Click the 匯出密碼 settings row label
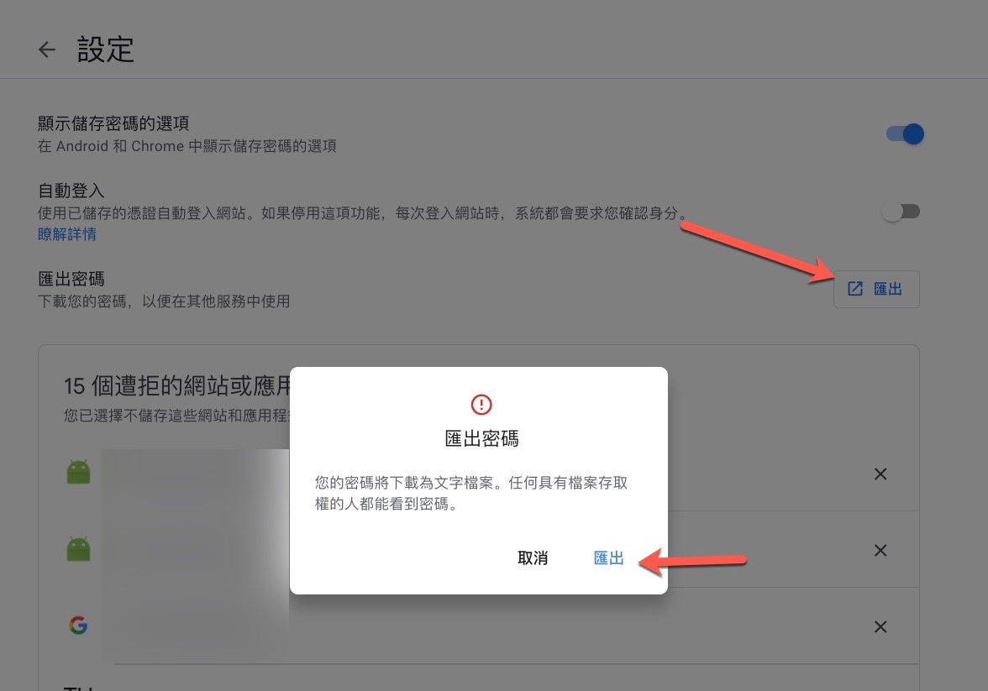Image resolution: width=988 pixels, height=691 pixels. (x=71, y=279)
